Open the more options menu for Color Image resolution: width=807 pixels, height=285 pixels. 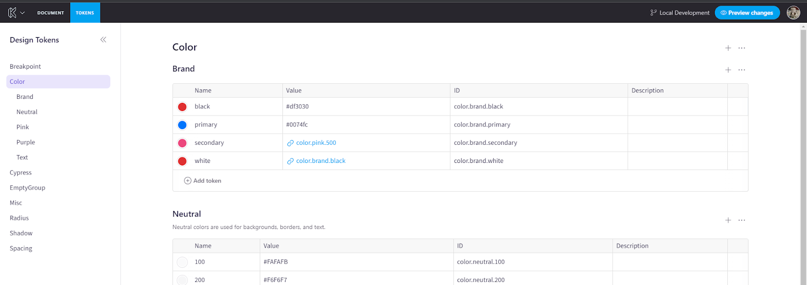click(x=741, y=48)
